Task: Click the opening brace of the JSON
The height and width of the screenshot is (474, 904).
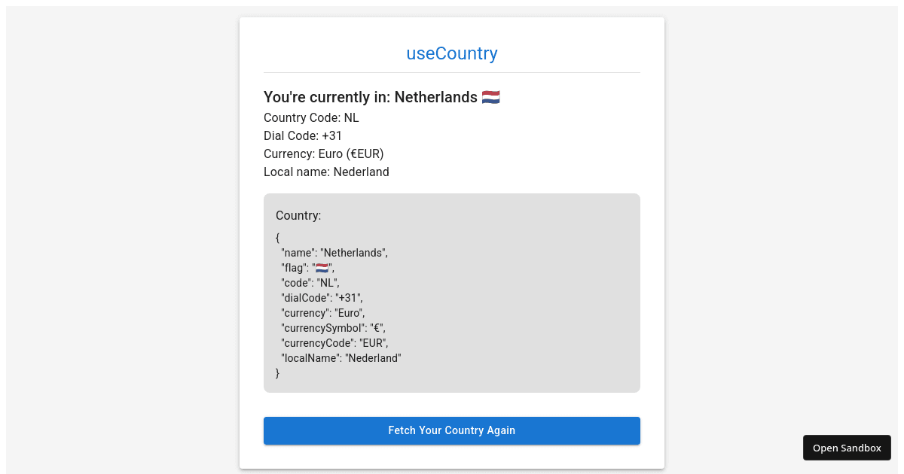Action: click(278, 238)
